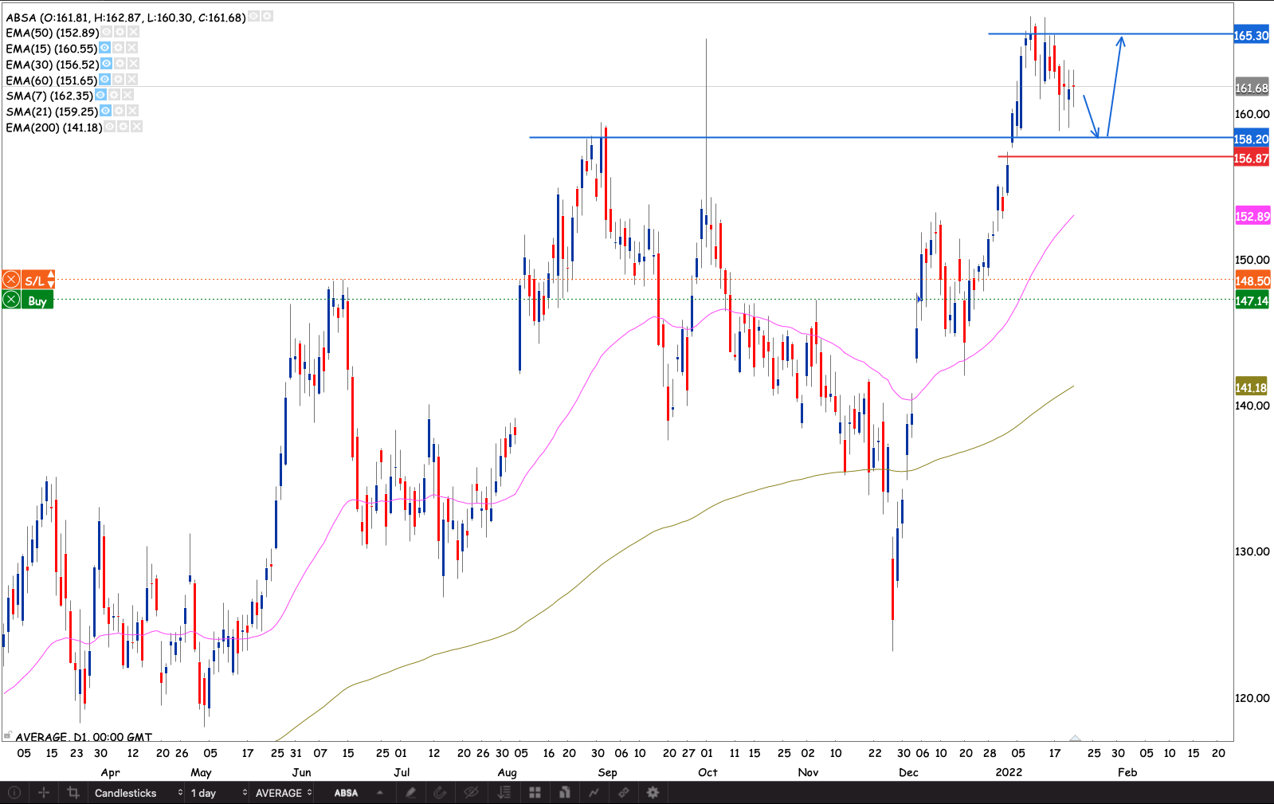The height and width of the screenshot is (804, 1274).
Task: Hide the SMA(21) indicator
Action: (x=106, y=112)
